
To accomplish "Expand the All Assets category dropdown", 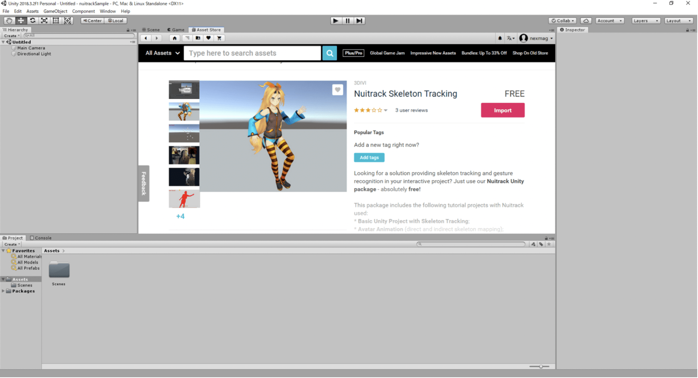I will point(163,53).
